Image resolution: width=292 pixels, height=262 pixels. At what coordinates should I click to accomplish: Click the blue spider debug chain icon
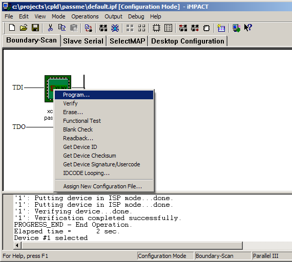coord(115,28)
